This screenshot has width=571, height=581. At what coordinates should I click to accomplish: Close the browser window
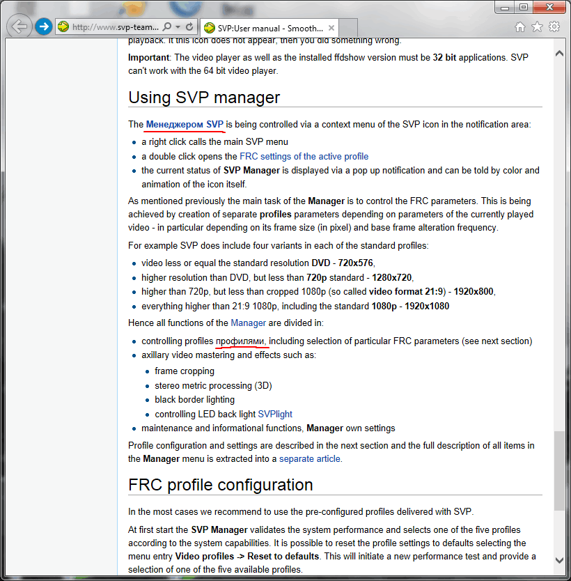coord(549,8)
